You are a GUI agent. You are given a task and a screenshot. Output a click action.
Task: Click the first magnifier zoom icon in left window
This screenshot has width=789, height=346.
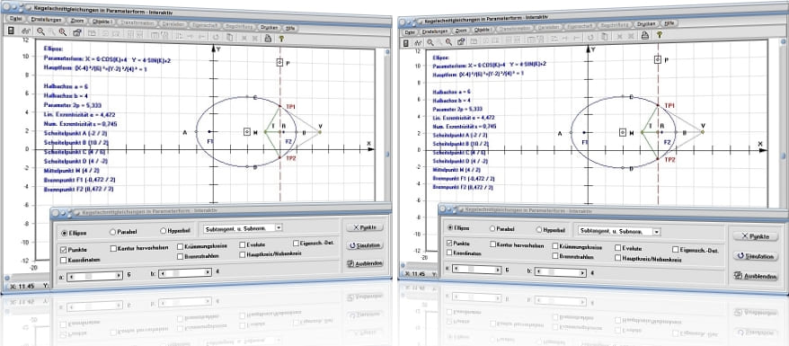pos(40,31)
